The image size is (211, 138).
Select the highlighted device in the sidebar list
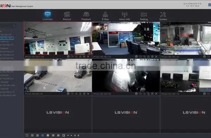pyautogui.click(x=7, y=38)
